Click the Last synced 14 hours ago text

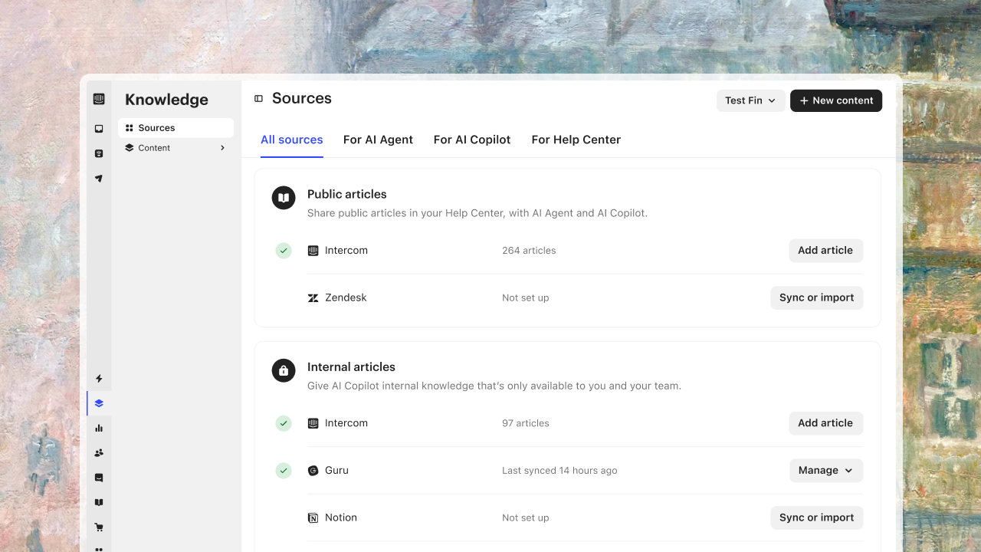559,471
